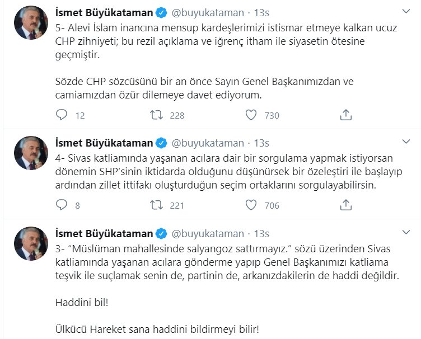Retweet the tweet with 221 retweets
This screenshot has height=339, width=421.
157,205
